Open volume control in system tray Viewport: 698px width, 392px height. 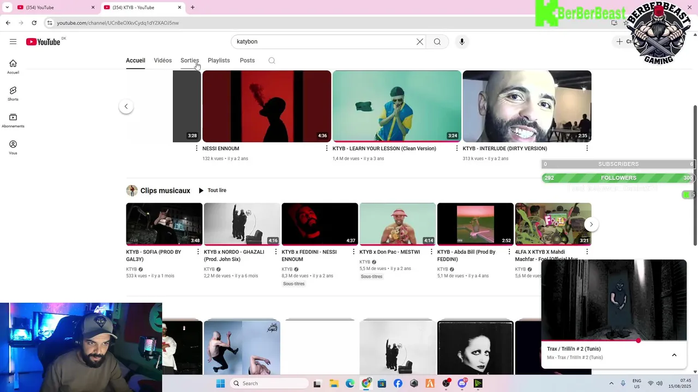[659, 383]
